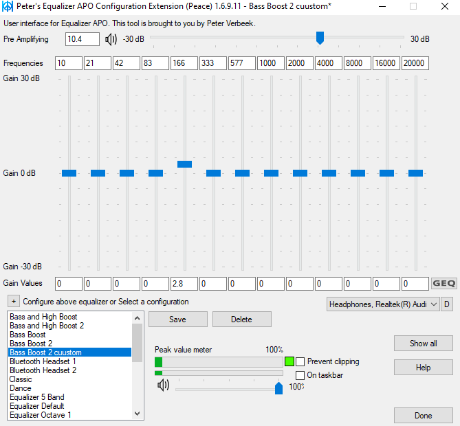
Task: Open Help
Action: 424,368
